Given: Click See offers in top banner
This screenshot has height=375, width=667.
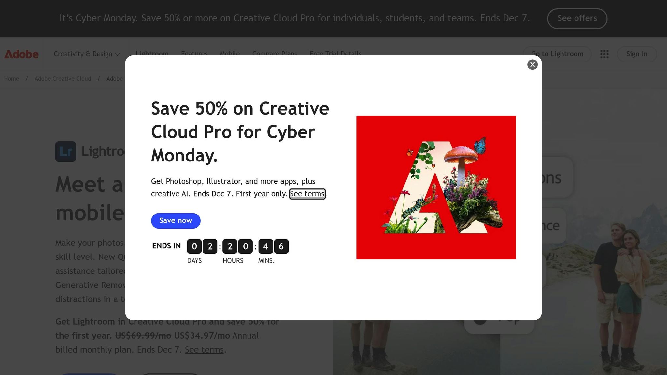Looking at the screenshot, I should pyautogui.click(x=577, y=18).
